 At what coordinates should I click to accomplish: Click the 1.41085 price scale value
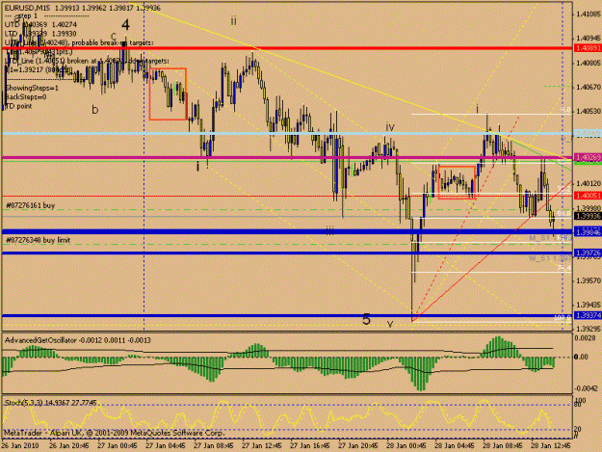point(589,14)
